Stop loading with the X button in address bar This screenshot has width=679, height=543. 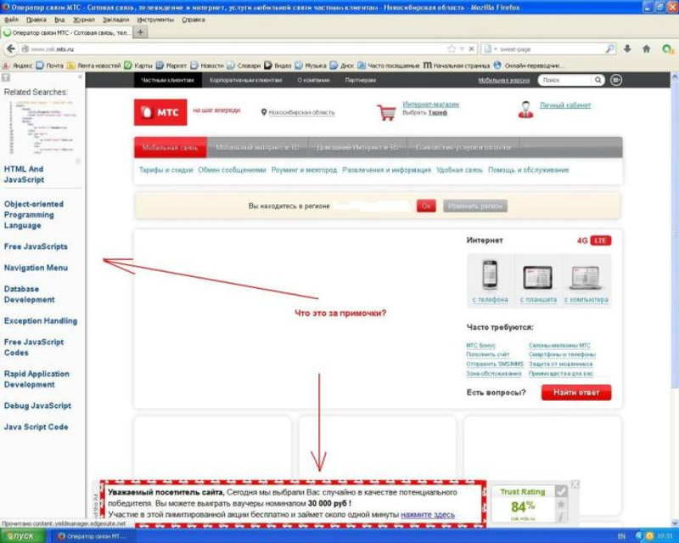point(472,48)
